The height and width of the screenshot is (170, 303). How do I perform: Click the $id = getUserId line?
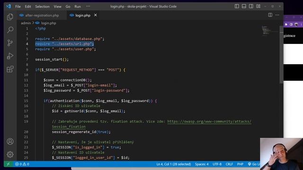coord(89,111)
